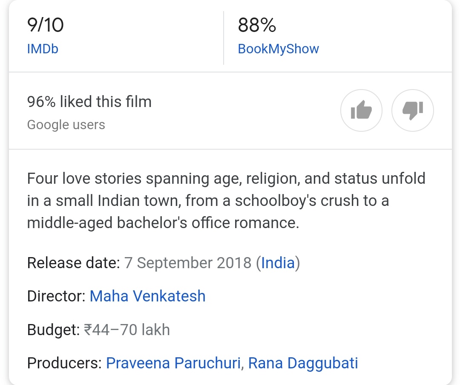This screenshot has height=385, width=460.
Task: Open director Maha Venkatesh's link
Action: pos(147,296)
